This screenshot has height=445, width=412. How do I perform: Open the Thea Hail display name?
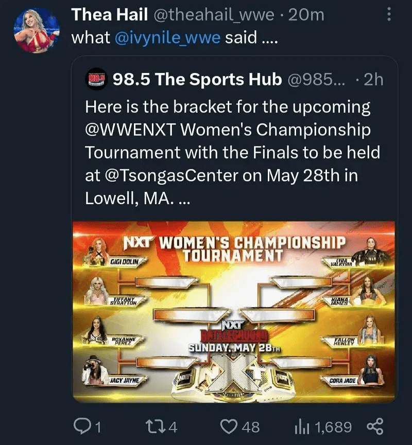coord(109,14)
